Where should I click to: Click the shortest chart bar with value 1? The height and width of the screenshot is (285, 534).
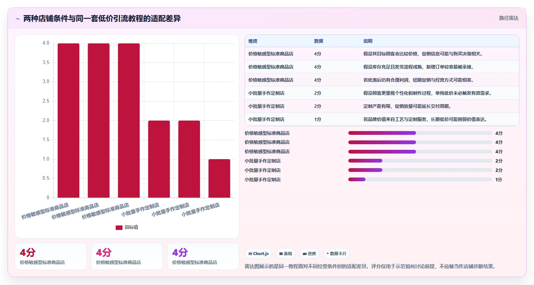tap(219, 178)
